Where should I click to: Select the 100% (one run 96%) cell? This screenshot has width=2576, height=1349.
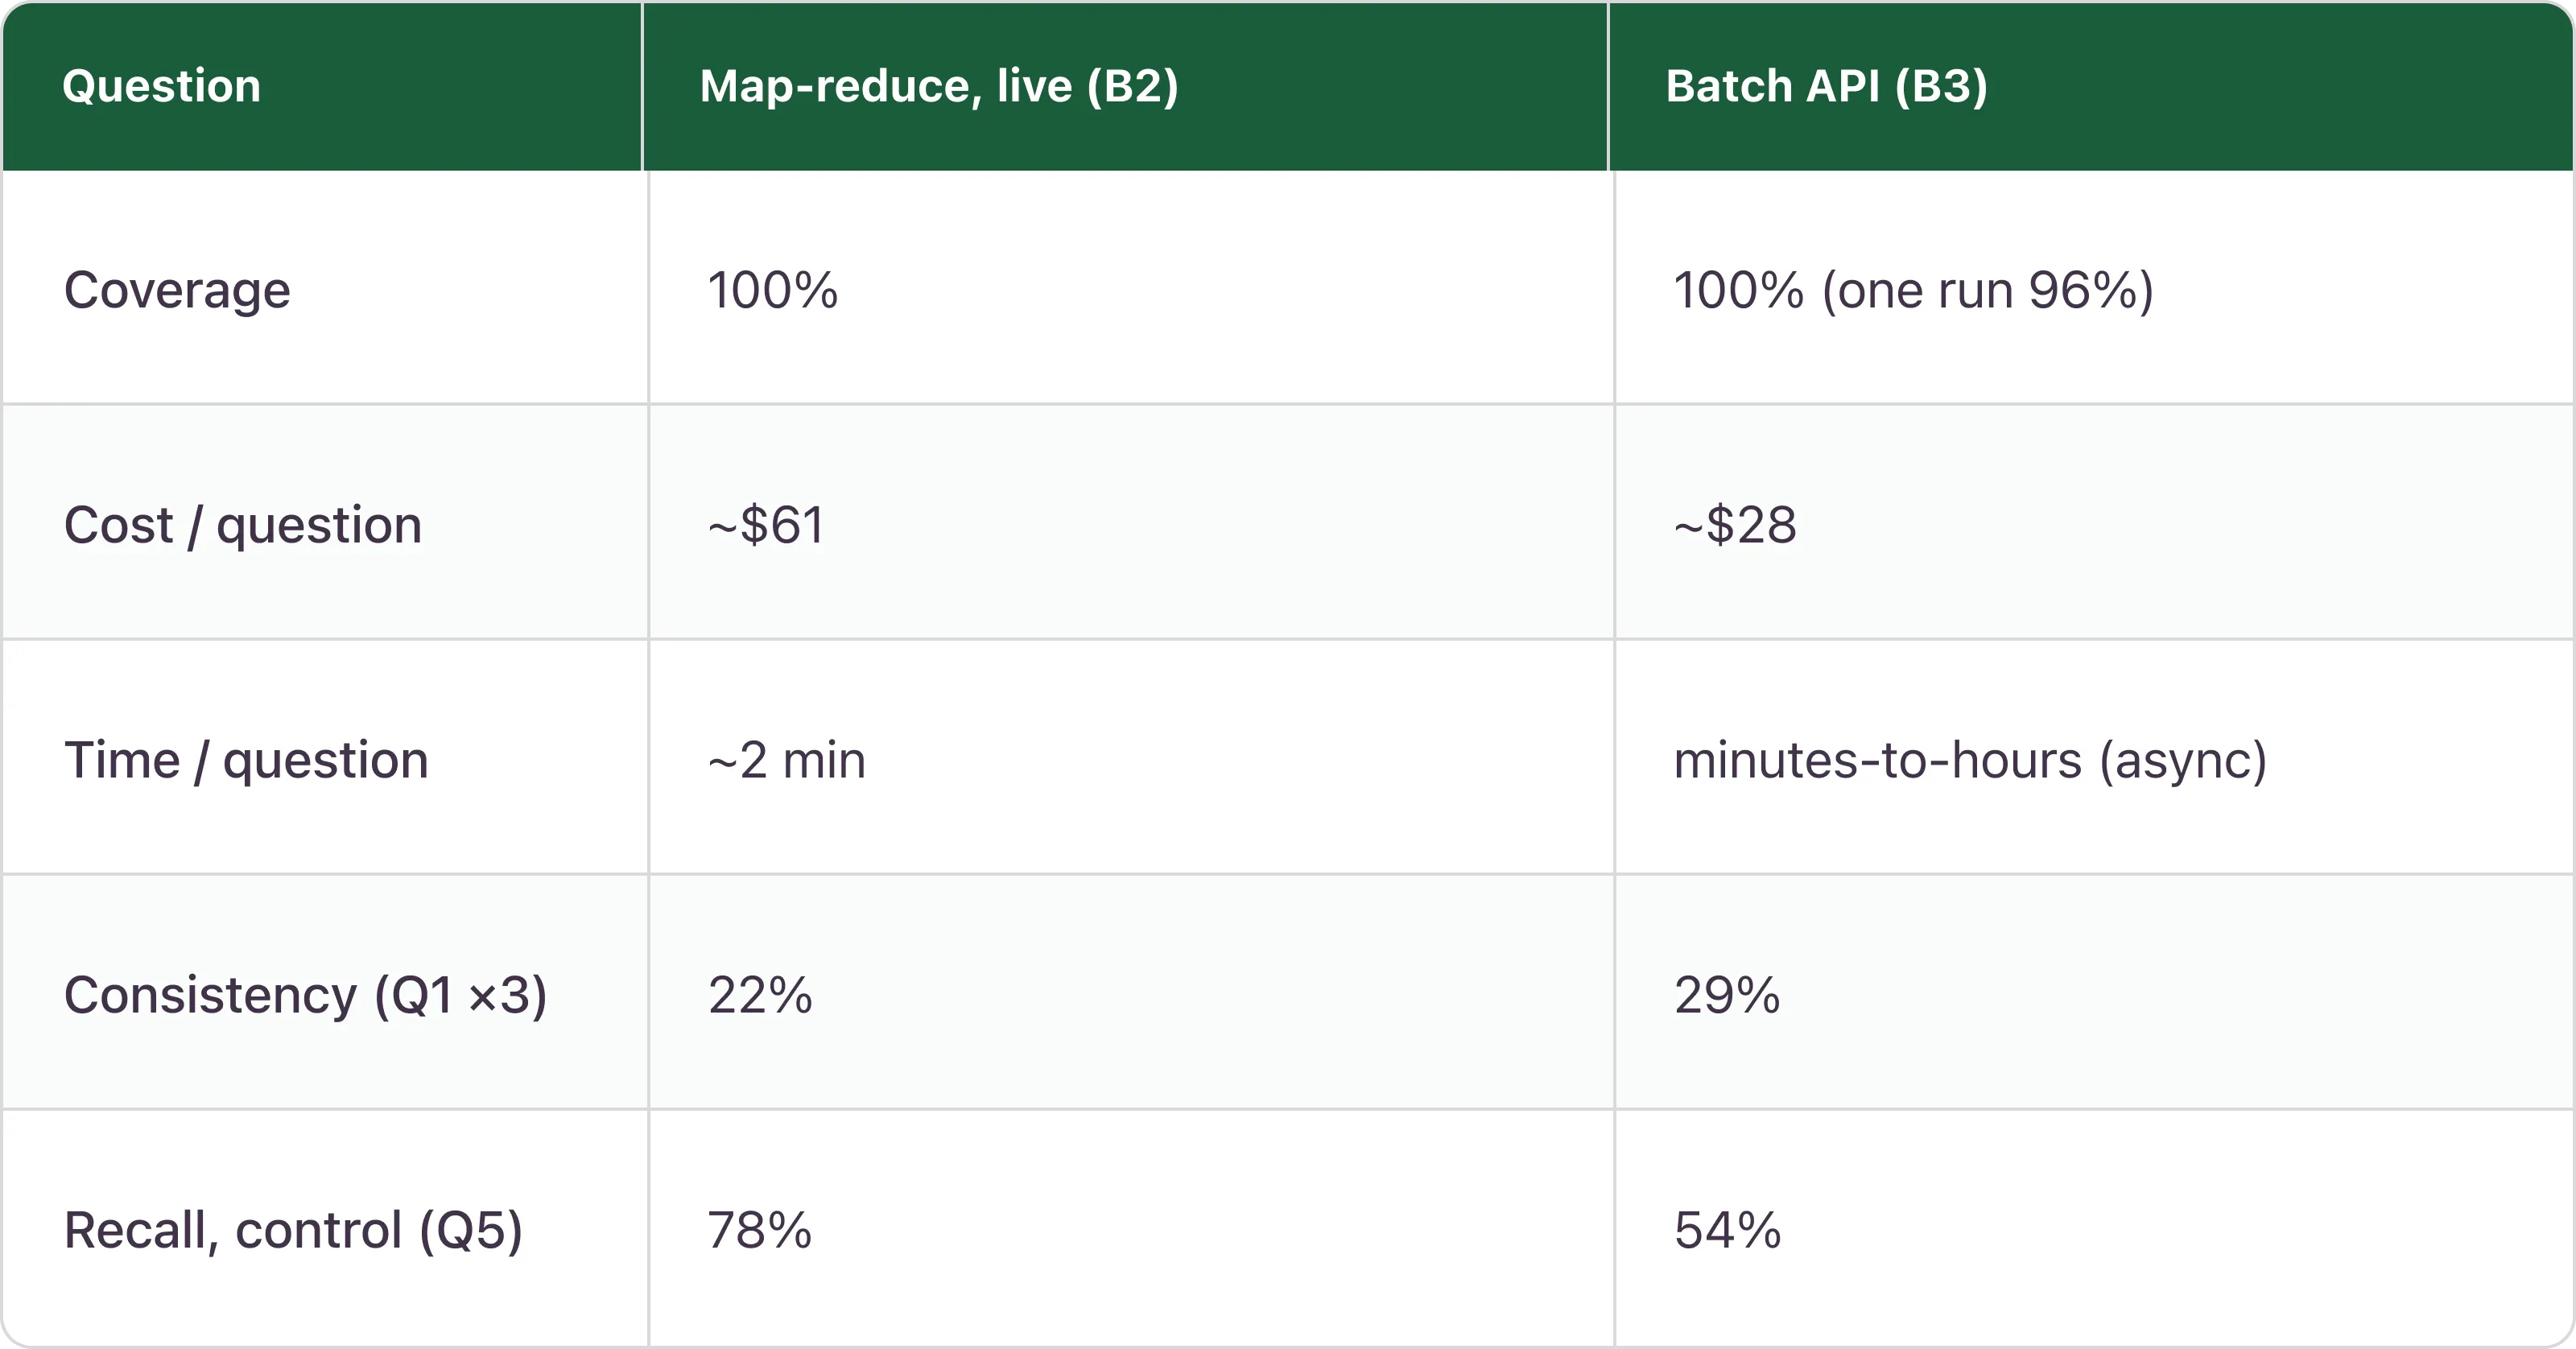click(1913, 290)
